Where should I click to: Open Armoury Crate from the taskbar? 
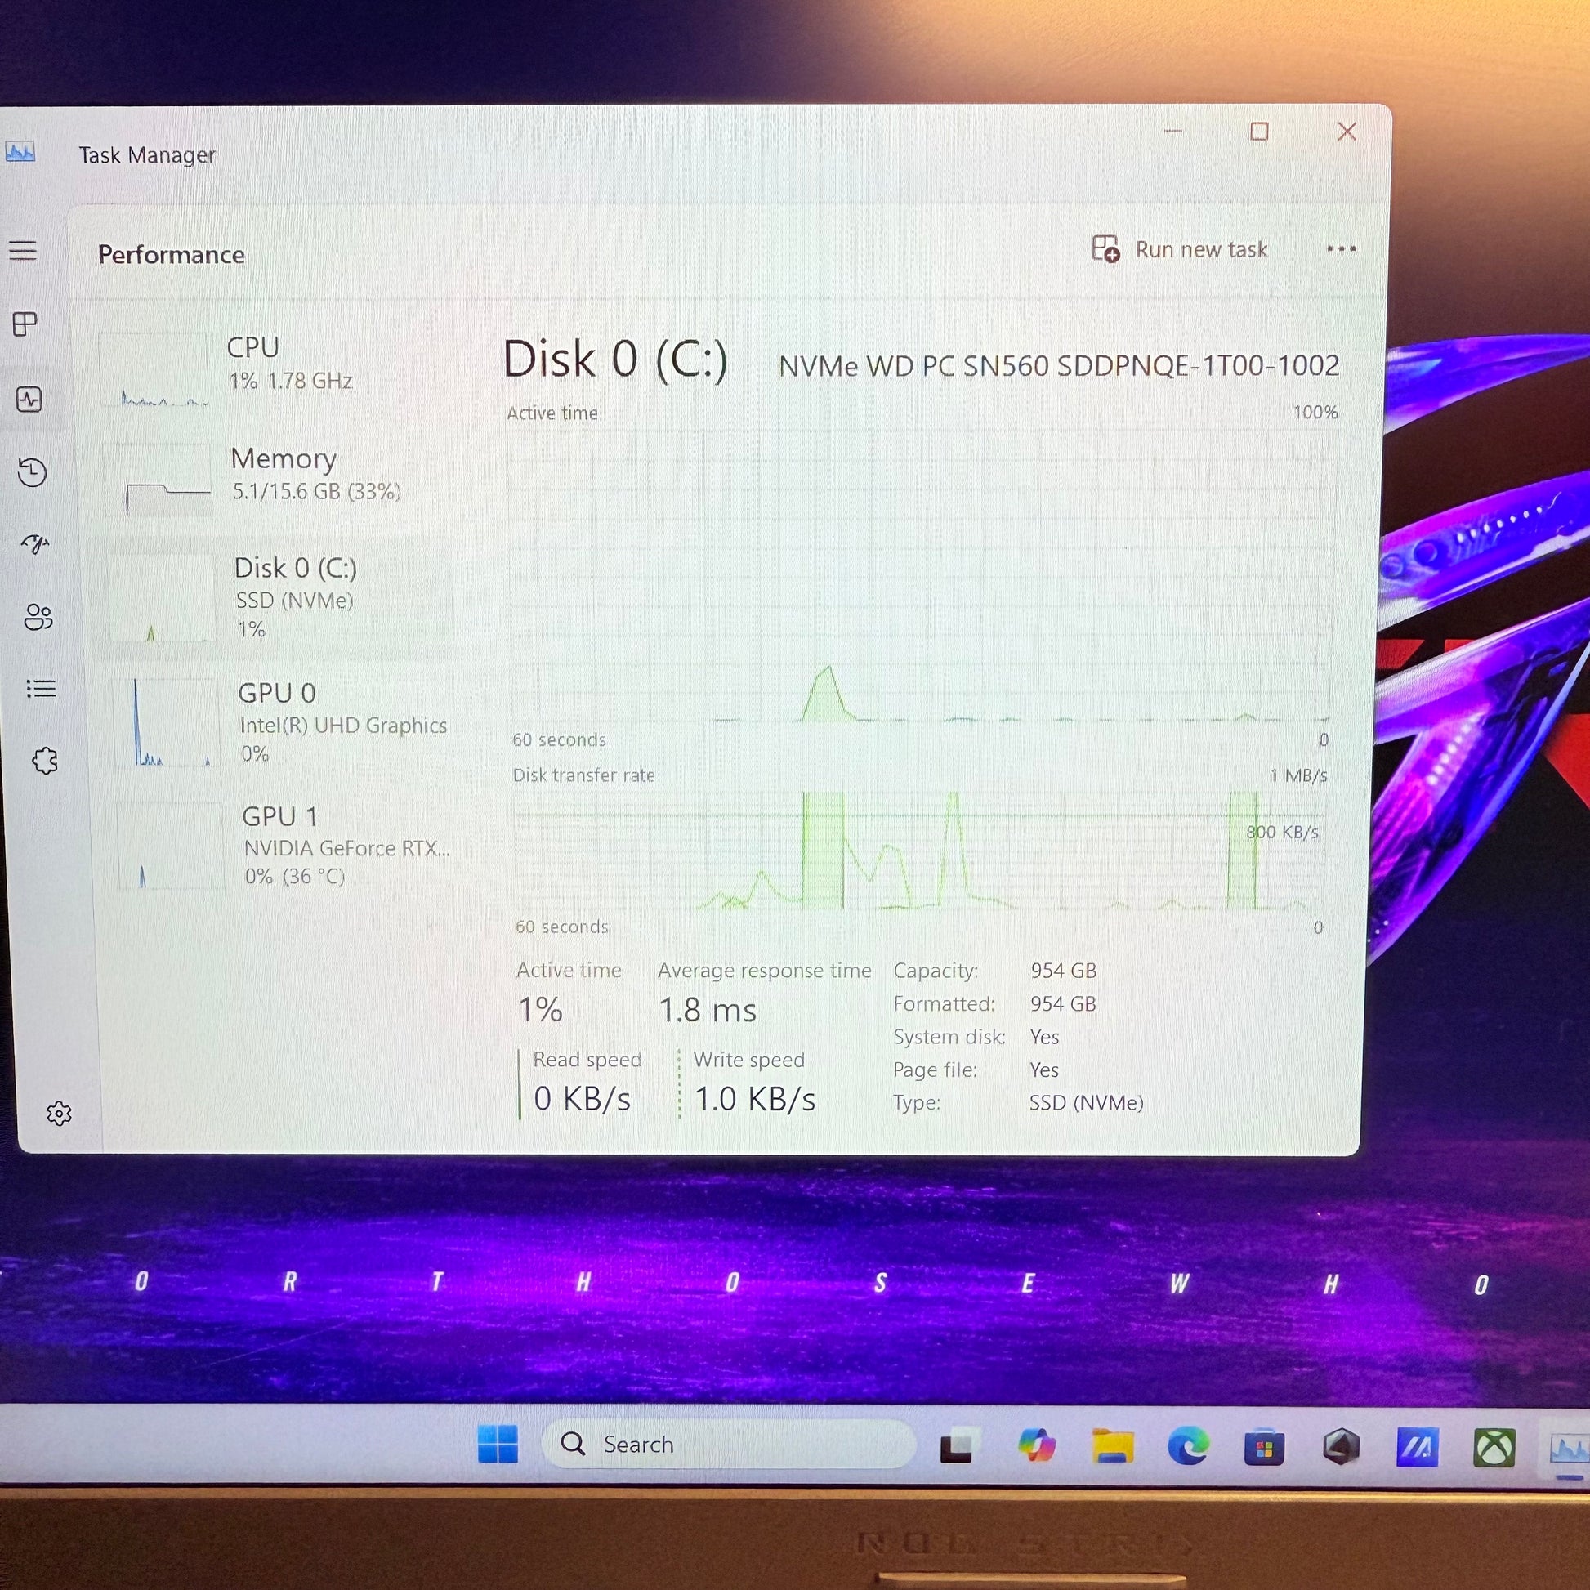(1341, 1447)
